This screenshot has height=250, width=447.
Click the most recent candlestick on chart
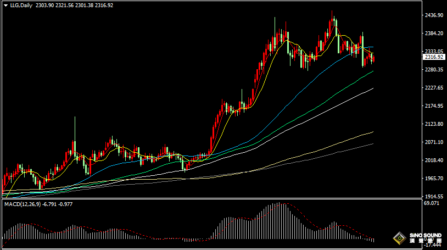(x=373, y=57)
